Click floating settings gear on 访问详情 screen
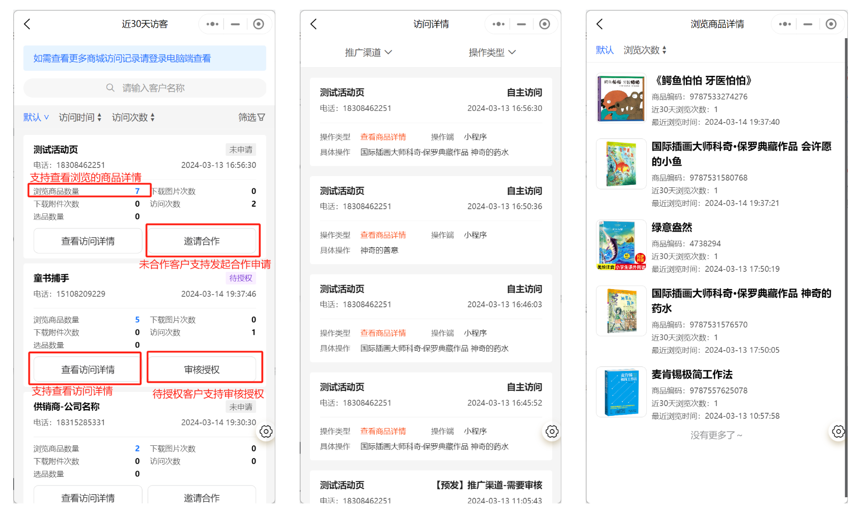This screenshot has width=855, height=511. (x=552, y=432)
